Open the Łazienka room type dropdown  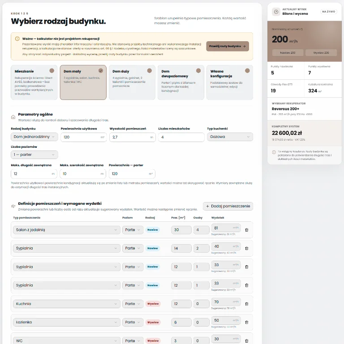click(x=67, y=322)
